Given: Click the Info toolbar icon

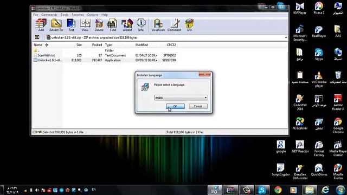Looking at the screenshot, I should coord(141,25).
